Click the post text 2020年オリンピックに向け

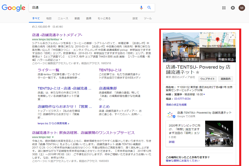pos(184,129)
